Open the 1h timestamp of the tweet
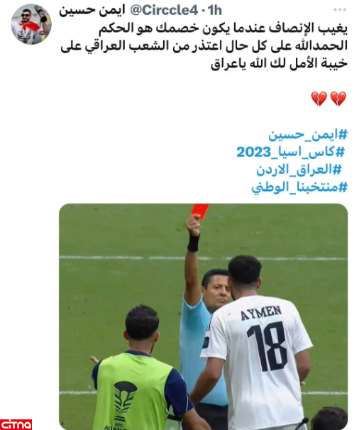The image size is (359, 430). coord(214,11)
